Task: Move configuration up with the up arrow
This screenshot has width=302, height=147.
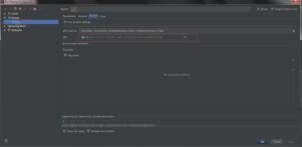Action: point(25,9)
